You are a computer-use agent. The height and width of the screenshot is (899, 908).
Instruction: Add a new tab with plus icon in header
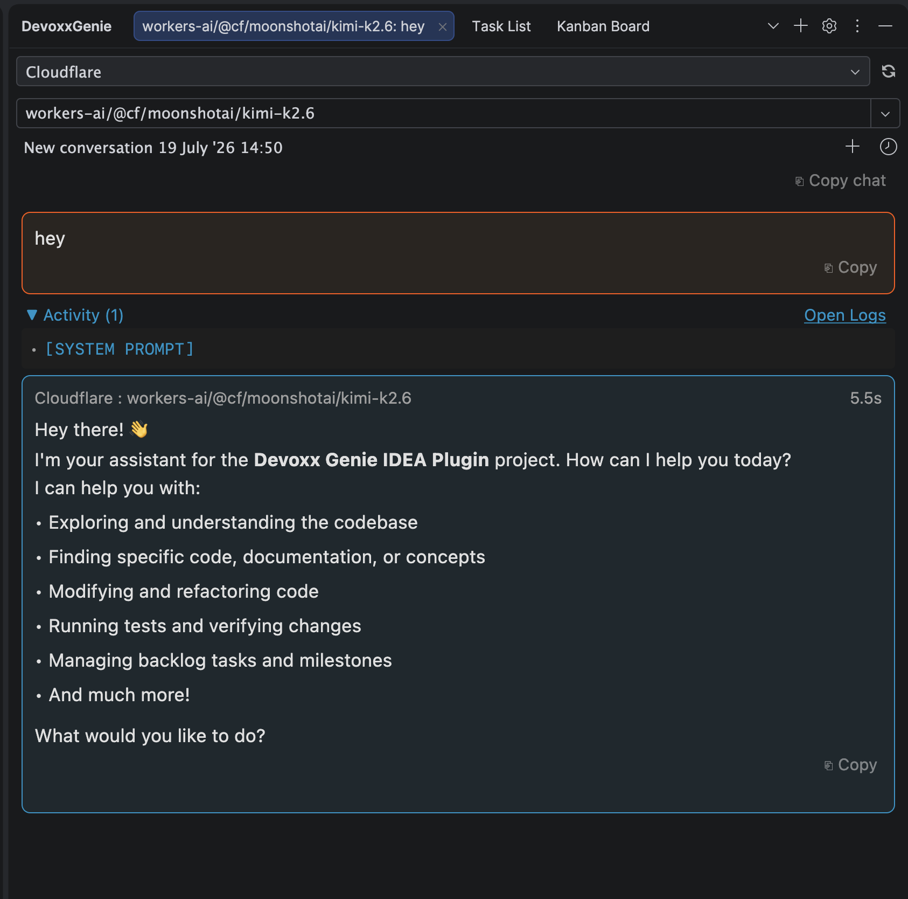click(x=801, y=26)
